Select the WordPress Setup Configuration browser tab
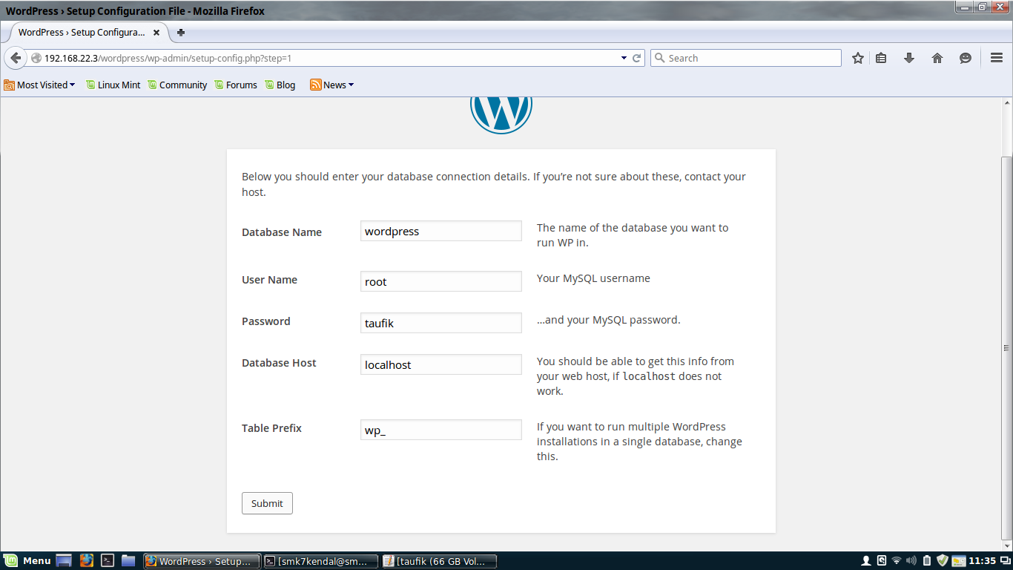 click(x=89, y=33)
